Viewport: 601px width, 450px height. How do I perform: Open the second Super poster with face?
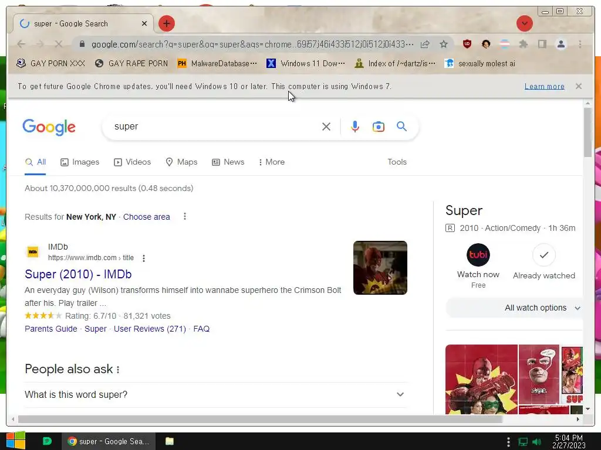click(539, 374)
